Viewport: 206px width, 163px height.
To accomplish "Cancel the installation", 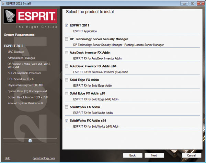I will [192, 155].
